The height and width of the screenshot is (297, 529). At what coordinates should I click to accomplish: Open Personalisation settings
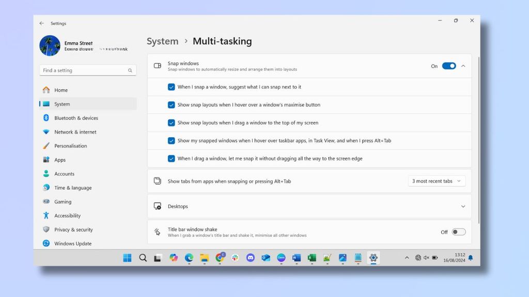point(71,145)
